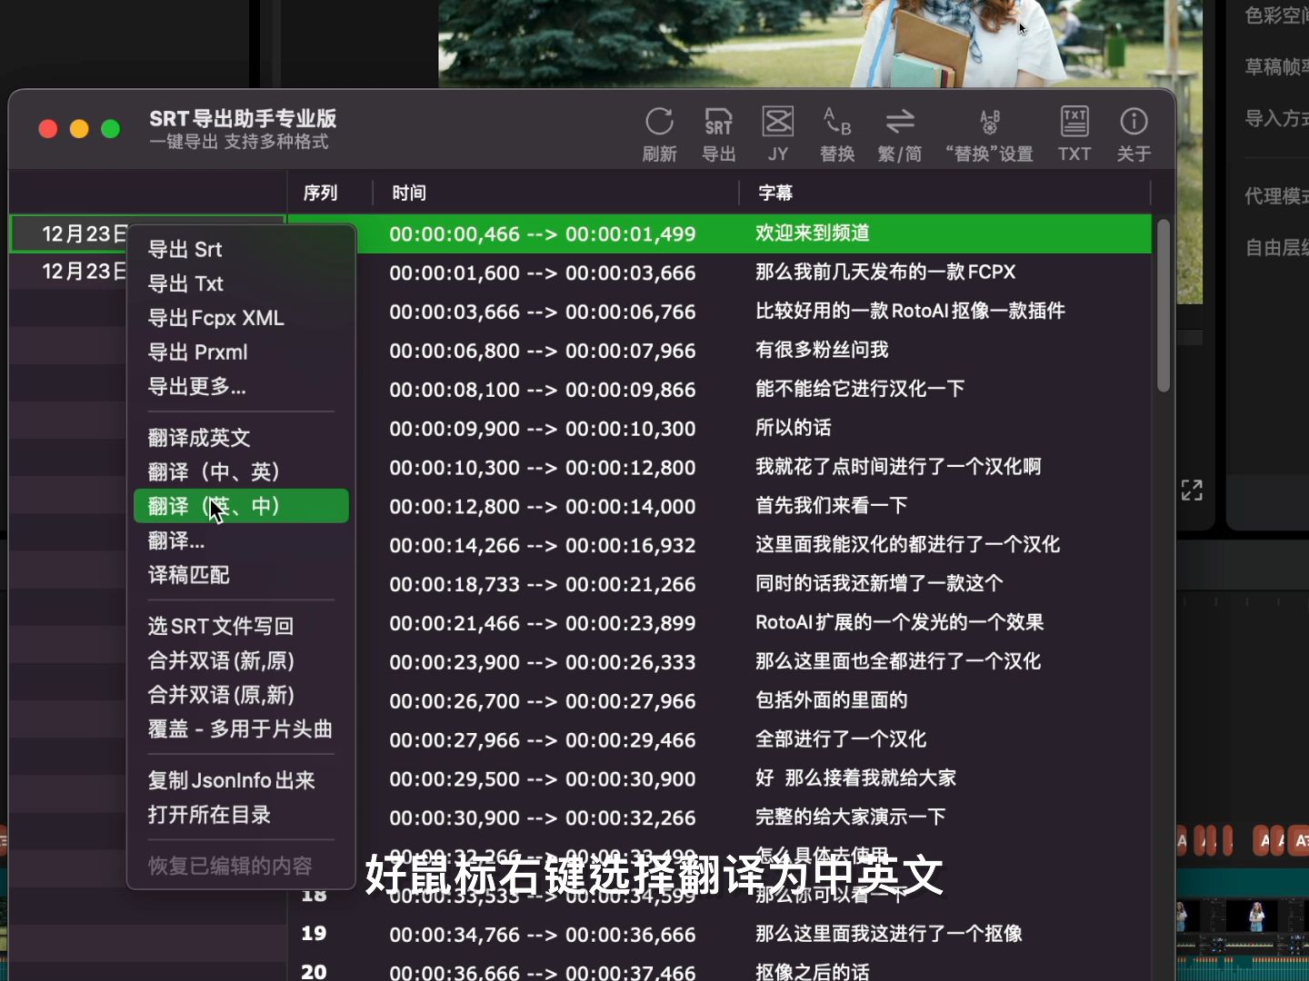This screenshot has width=1309, height=981.
Task: Select subtitle 好 那么接着我就给大家
Action: coord(855,779)
